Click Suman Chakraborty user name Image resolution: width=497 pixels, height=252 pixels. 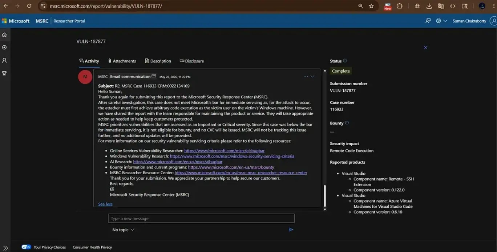469,21
